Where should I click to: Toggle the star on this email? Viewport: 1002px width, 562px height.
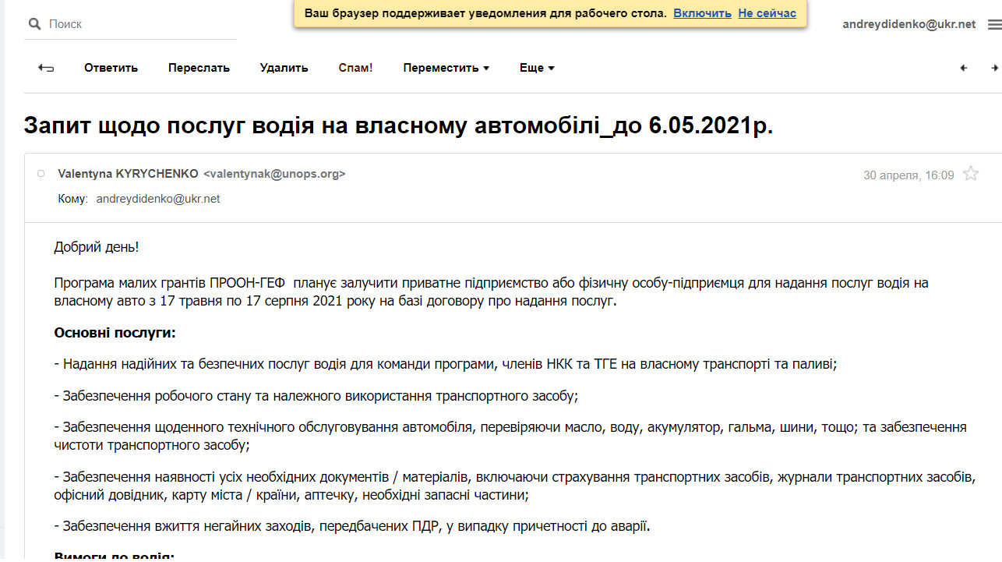pos(971,174)
